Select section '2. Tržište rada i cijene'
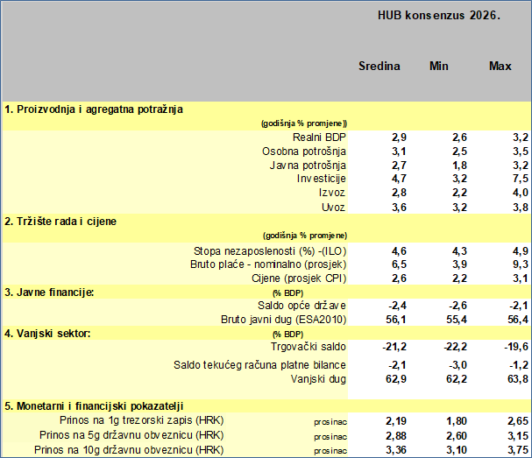The width and height of the screenshot is (532, 458). [x=60, y=222]
